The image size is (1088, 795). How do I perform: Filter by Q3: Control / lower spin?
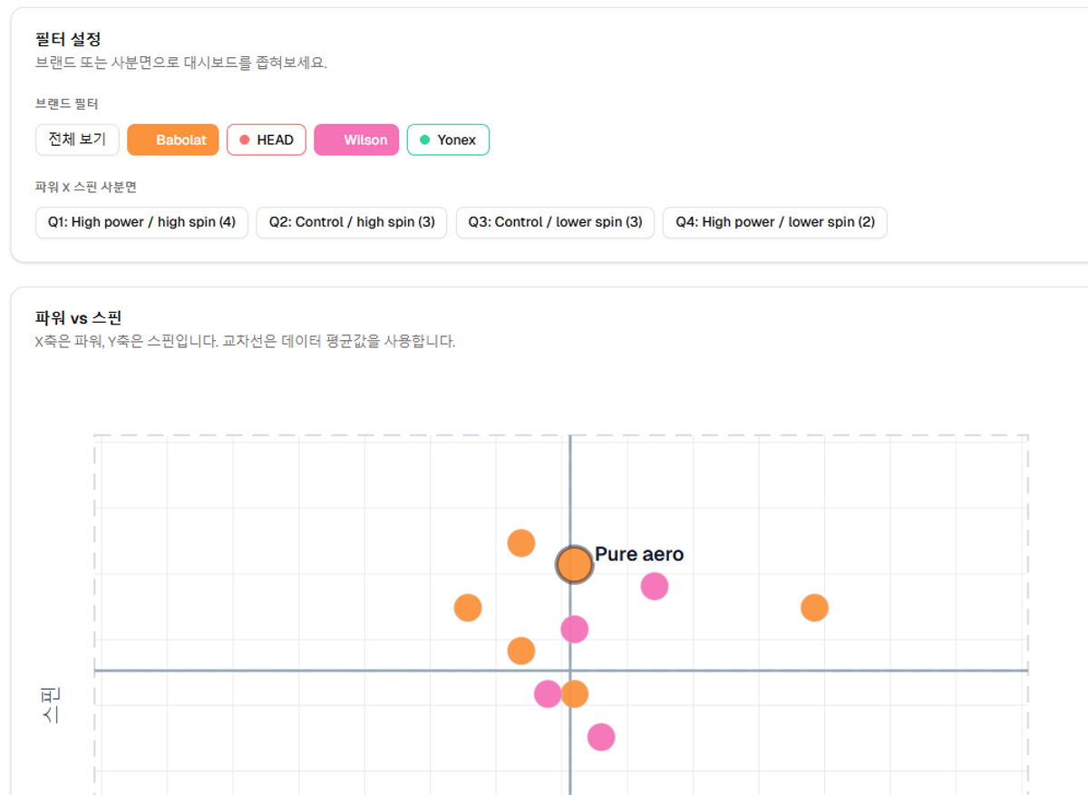555,222
